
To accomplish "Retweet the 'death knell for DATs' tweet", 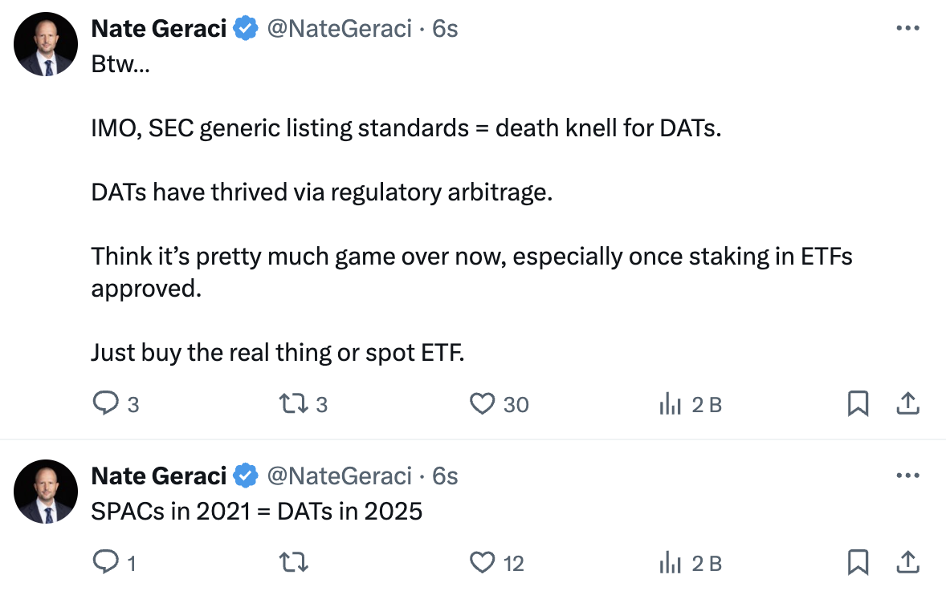I will (x=292, y=404).
